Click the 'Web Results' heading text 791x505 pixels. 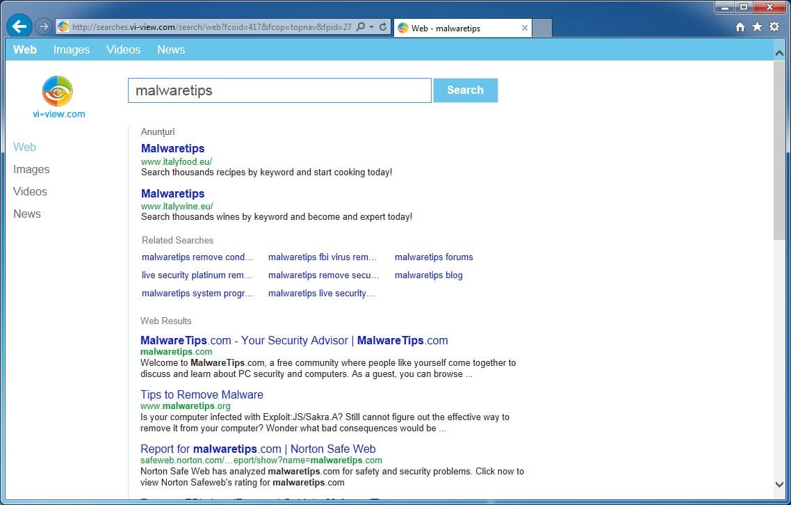tap(166, 321)
